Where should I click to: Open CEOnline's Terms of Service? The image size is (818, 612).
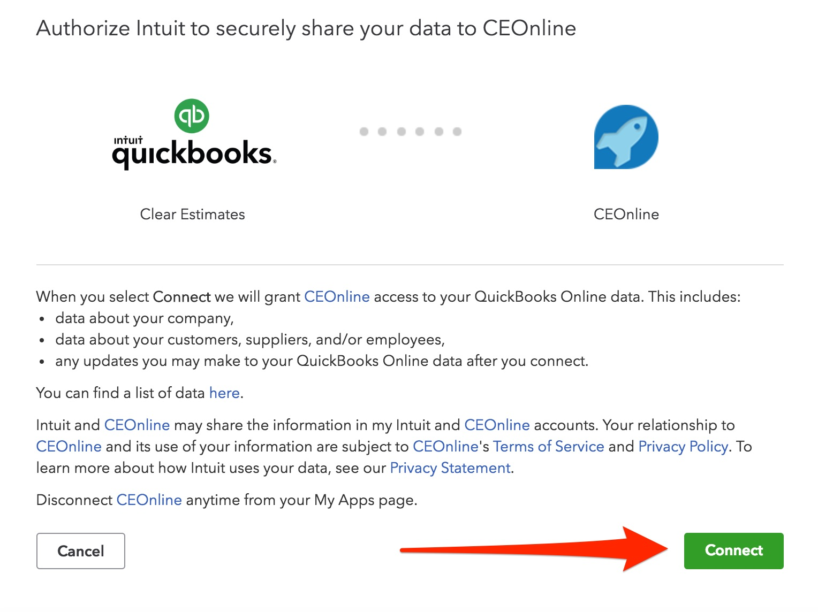548,446
